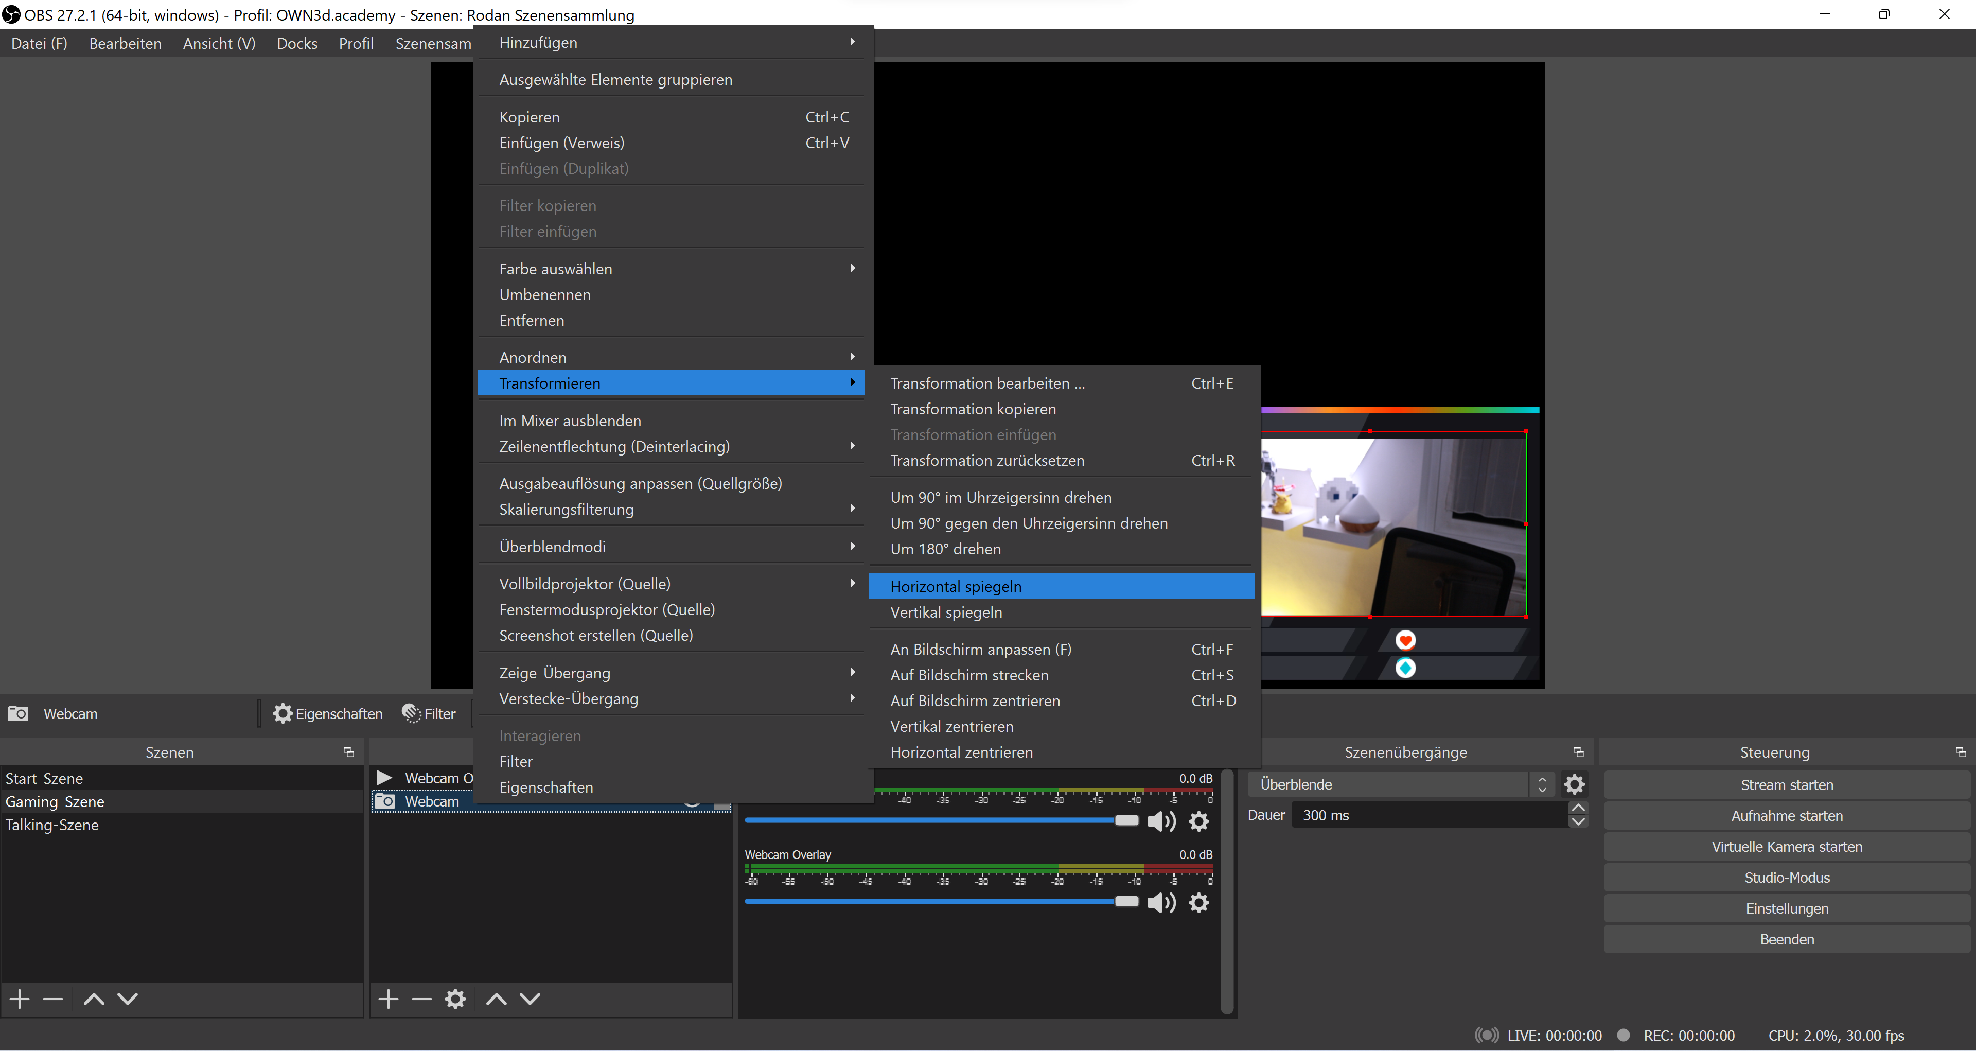Viewport: 1976px width, 1051px height.
Task: Open the Einstellungen button
Action: point(1787,908)
